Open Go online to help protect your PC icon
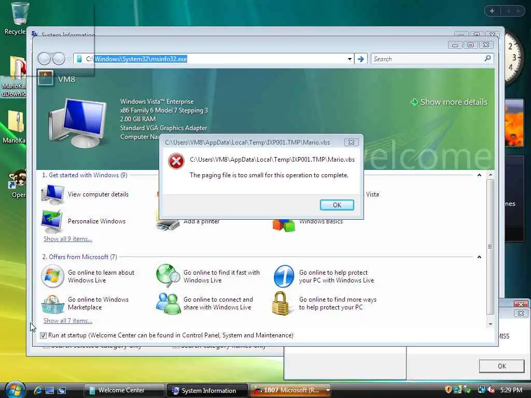The image size is (531, 398). (x=284, y=276)
